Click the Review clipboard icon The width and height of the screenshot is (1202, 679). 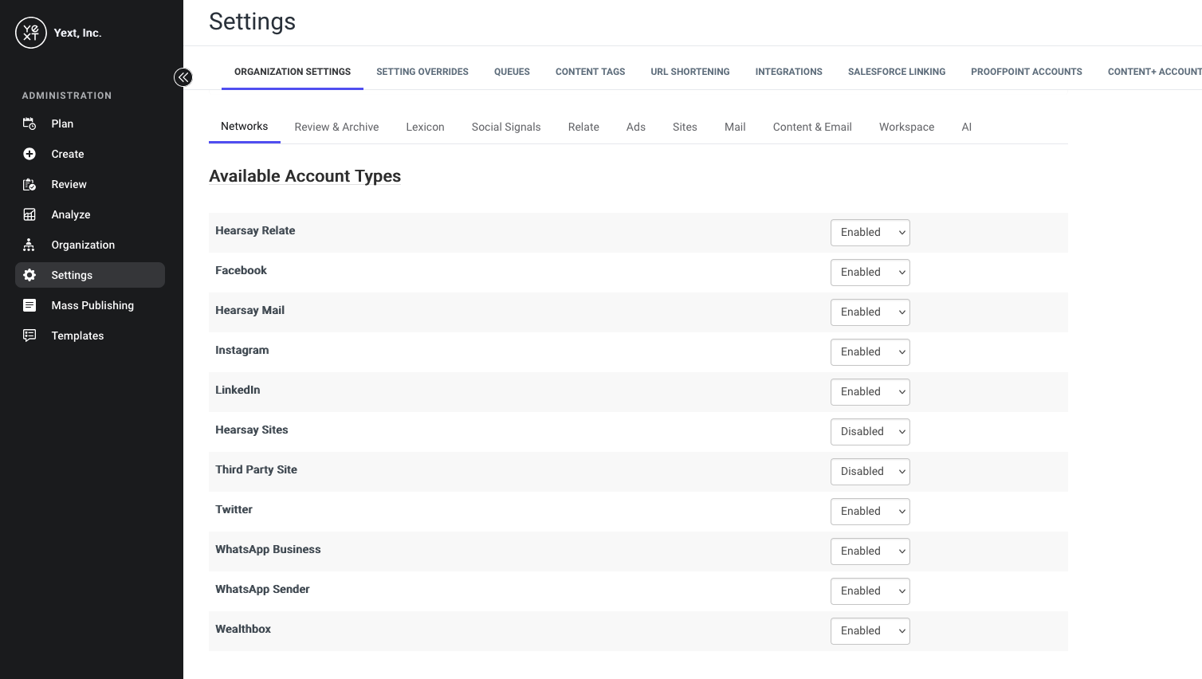29,184
